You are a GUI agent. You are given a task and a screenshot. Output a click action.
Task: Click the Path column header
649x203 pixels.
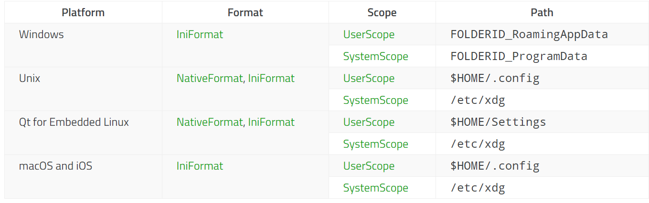(542, 12)
